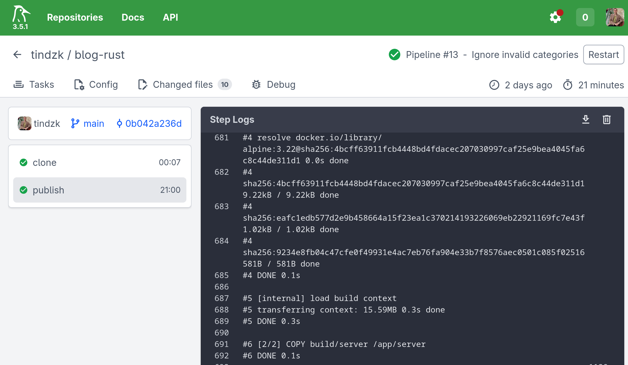Open settings via gear icon
628x365 pixels.
point(555,18)
